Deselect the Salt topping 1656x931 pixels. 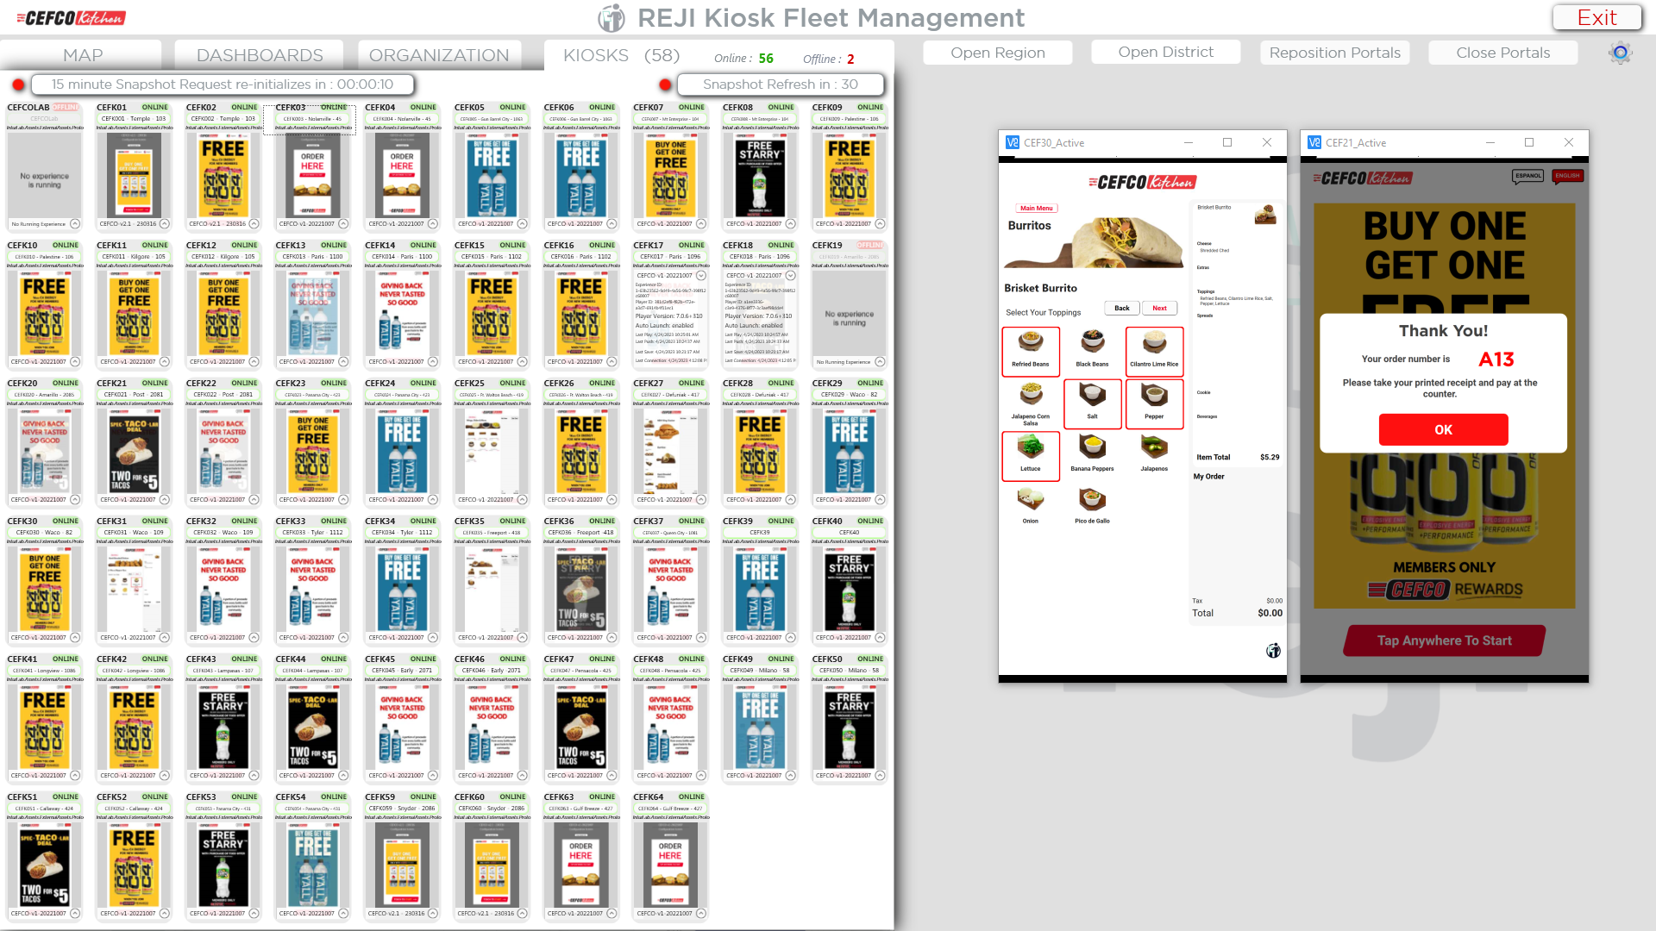[x=1092, y=403]
